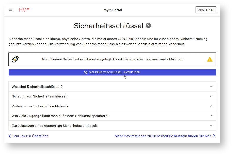This screenshot has height=155, width=232.
Task: Click left arrow beside Zurück zur Übersicht
Action: pyautogui.click(x=10, y=136)
